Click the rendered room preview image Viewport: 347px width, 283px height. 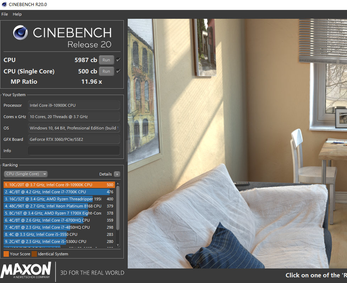point(237,143)
